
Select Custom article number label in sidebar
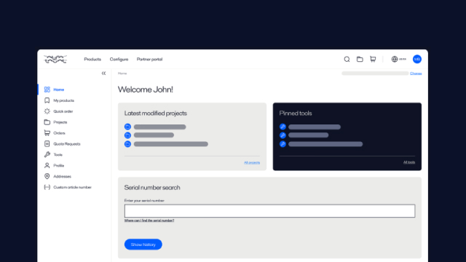(x=73, y=187)
